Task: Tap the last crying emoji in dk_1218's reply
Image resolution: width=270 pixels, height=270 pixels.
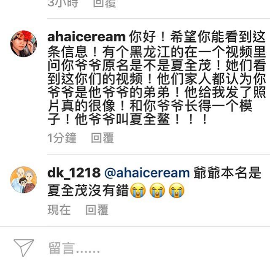Action: coord(176,190)
